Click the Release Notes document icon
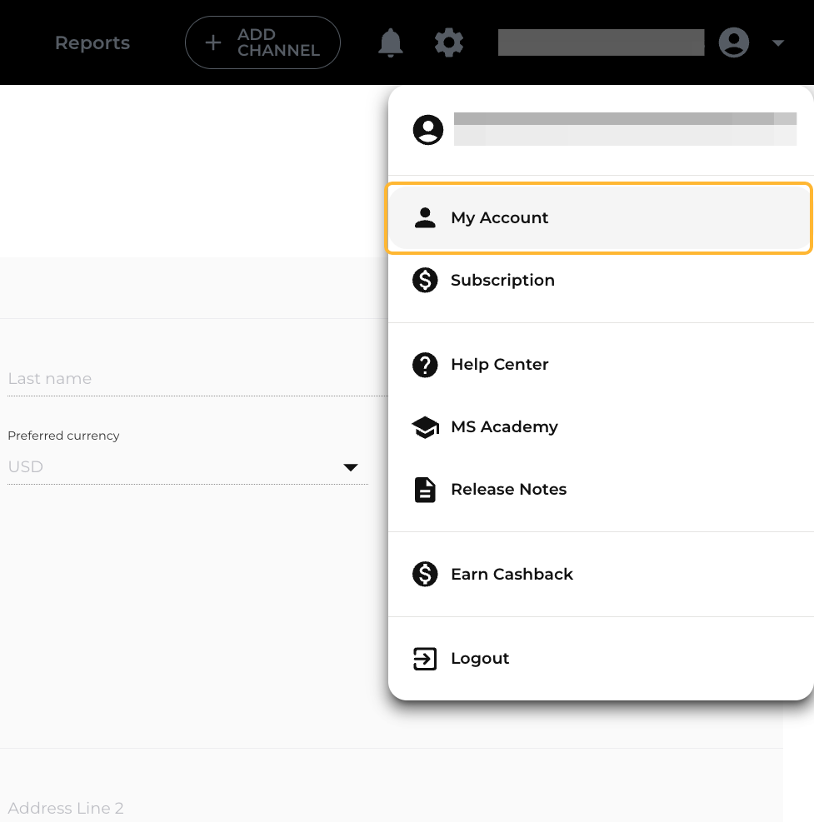 click(425, 490)
